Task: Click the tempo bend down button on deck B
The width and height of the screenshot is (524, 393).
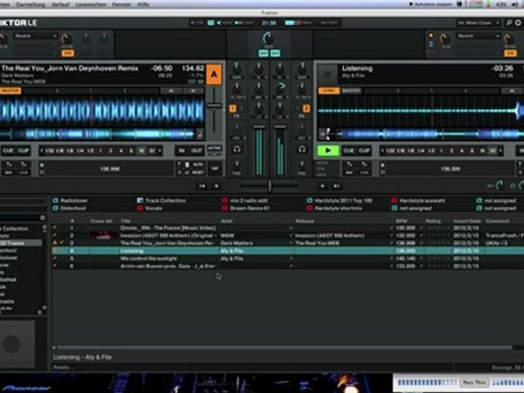Action: [349, 164]
